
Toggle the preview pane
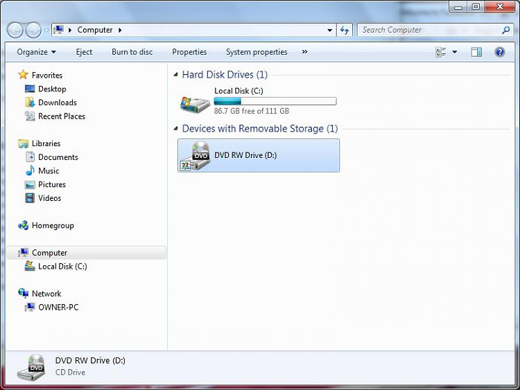point(476,52)
